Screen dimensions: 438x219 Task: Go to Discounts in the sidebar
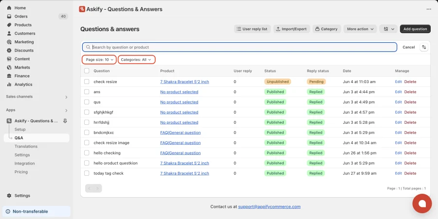(24, 51)
